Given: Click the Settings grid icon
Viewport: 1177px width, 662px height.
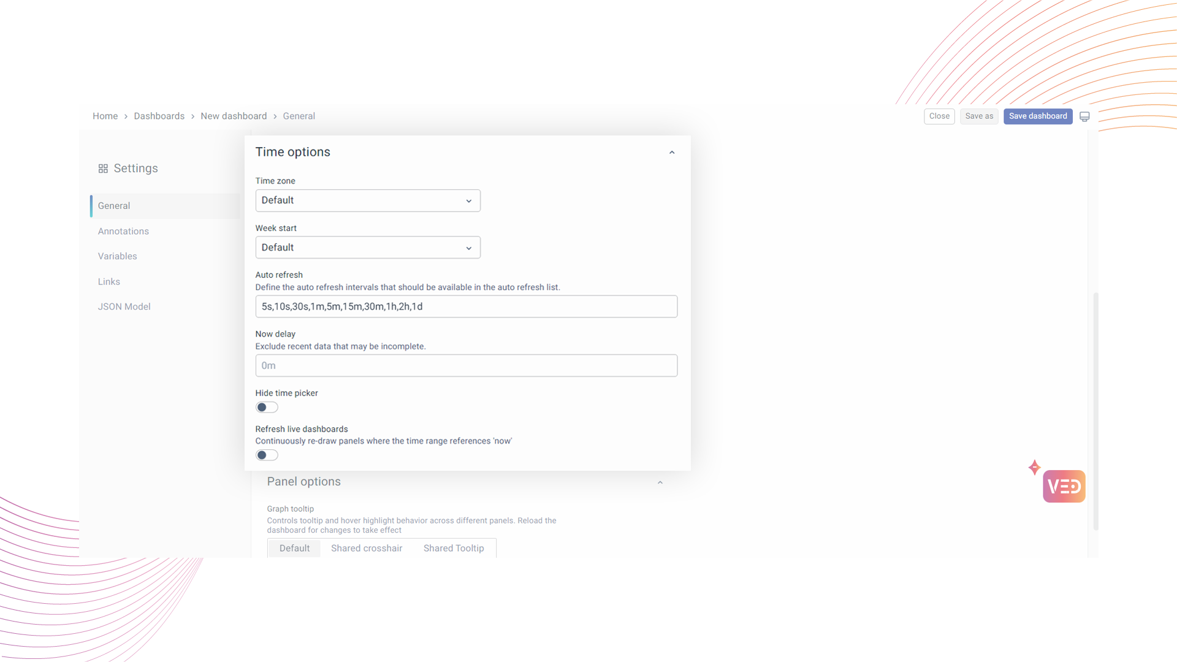Looking at the screenshot, I should 103,169.
